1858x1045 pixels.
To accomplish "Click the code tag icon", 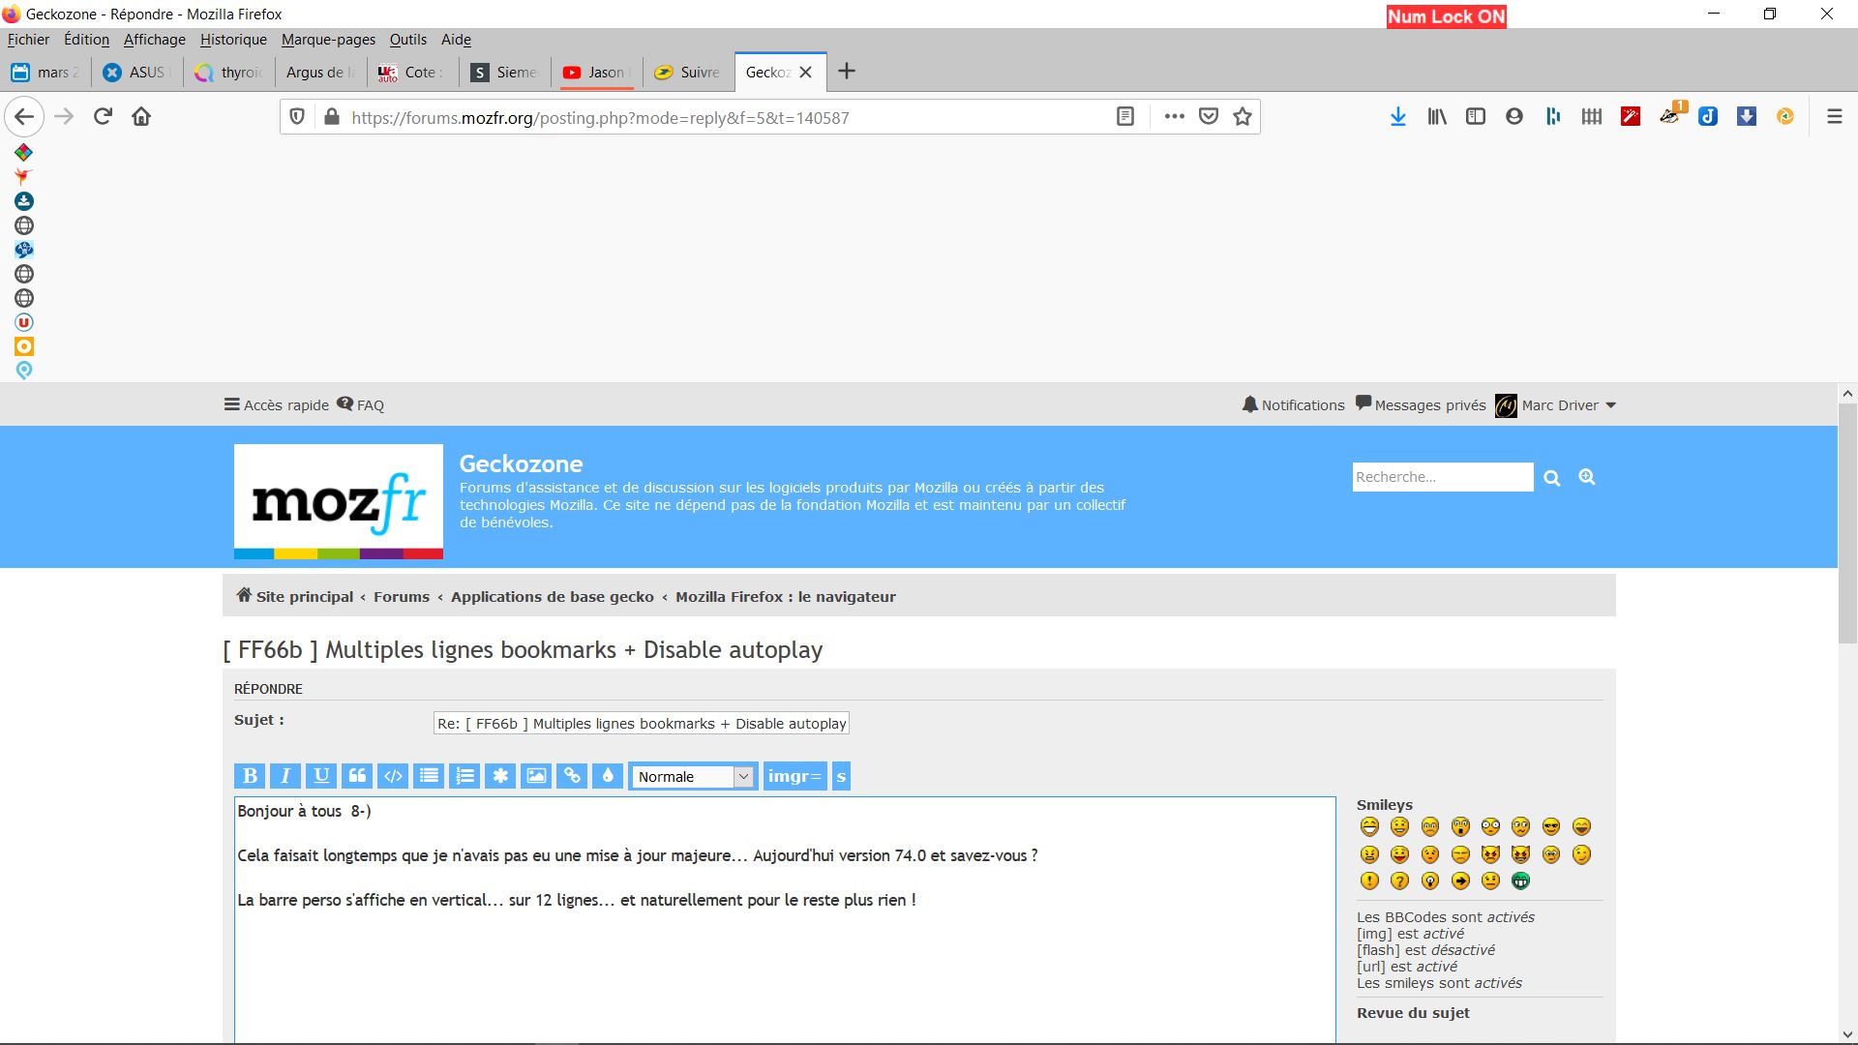I will pos(393,776).
